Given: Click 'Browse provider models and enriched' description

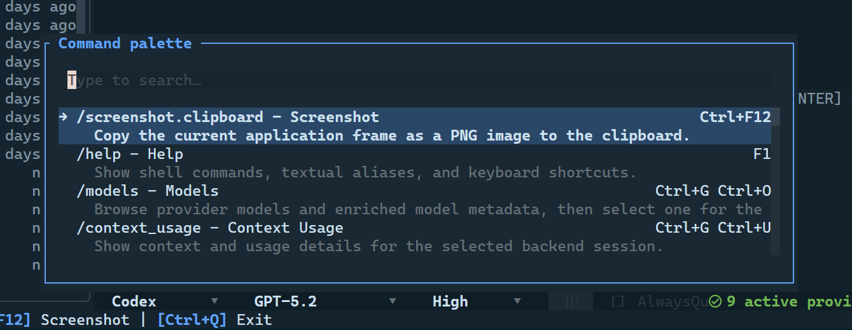Looking at the screenshot, I should pos(428,209).
